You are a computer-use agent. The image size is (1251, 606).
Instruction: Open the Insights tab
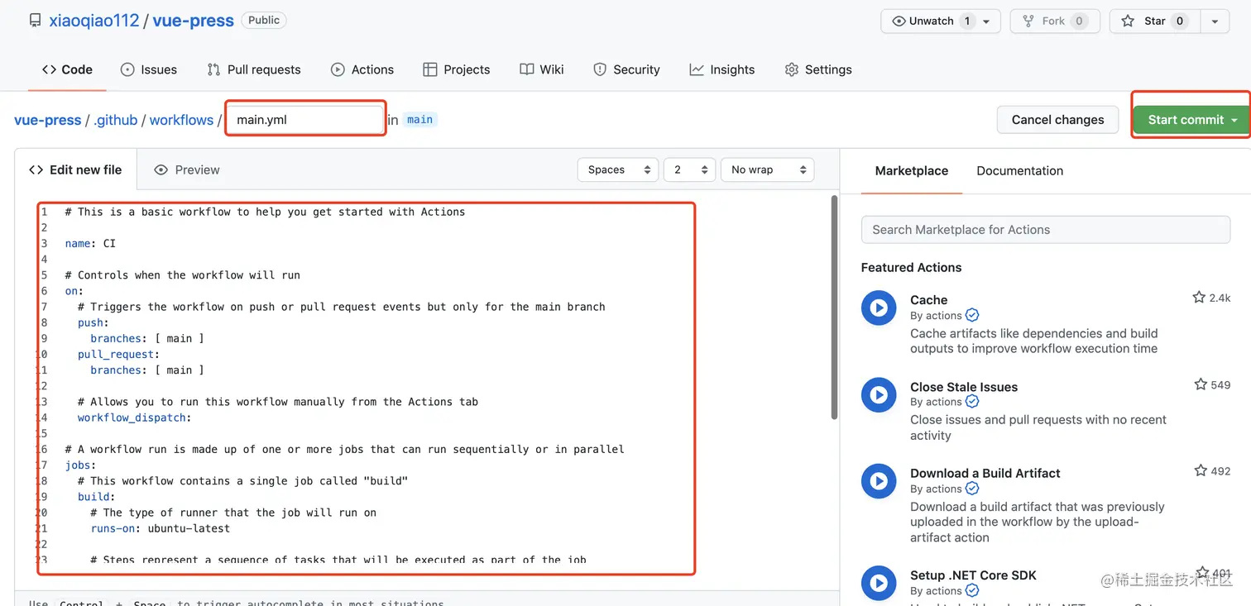722,69
